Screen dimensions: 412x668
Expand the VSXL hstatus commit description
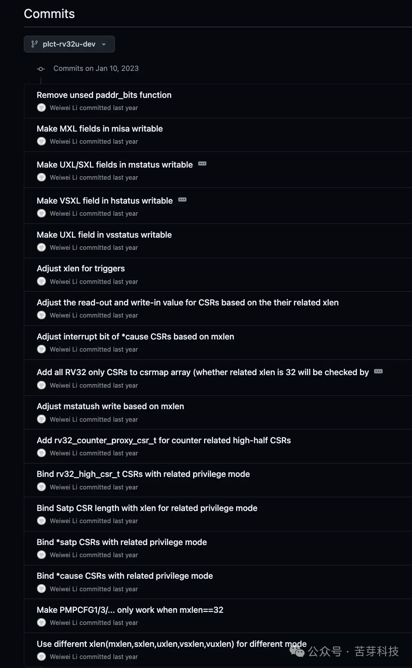click(182, 200)
